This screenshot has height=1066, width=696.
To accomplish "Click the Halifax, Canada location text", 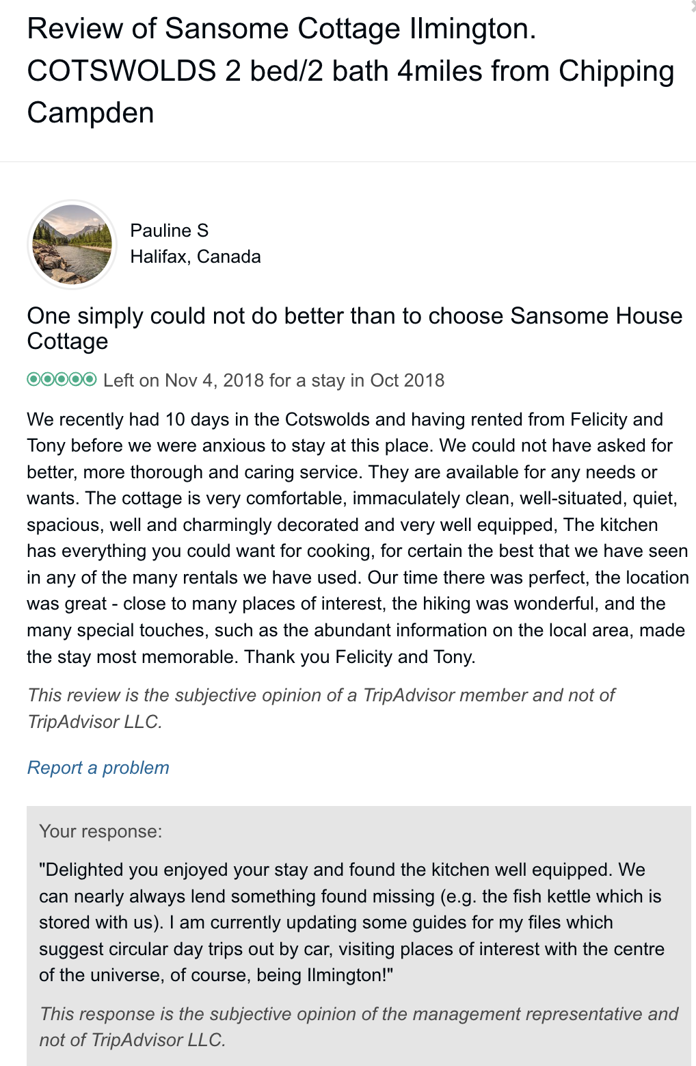I will click(196, 257).
